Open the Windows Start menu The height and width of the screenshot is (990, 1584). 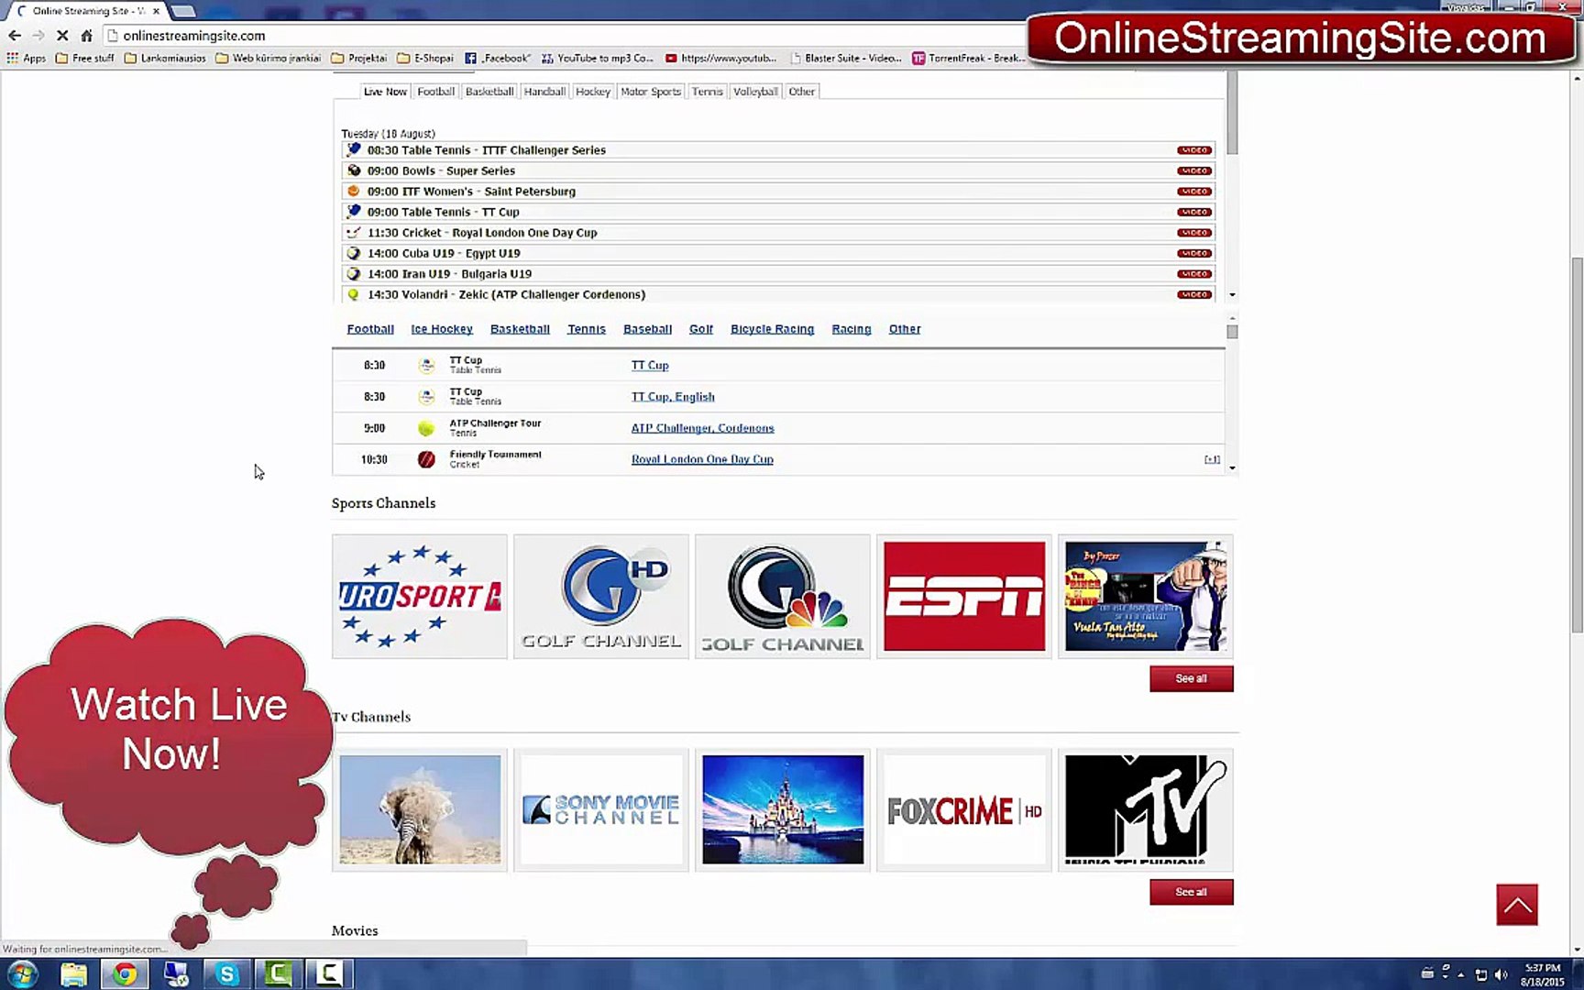(x=22, y=973)
